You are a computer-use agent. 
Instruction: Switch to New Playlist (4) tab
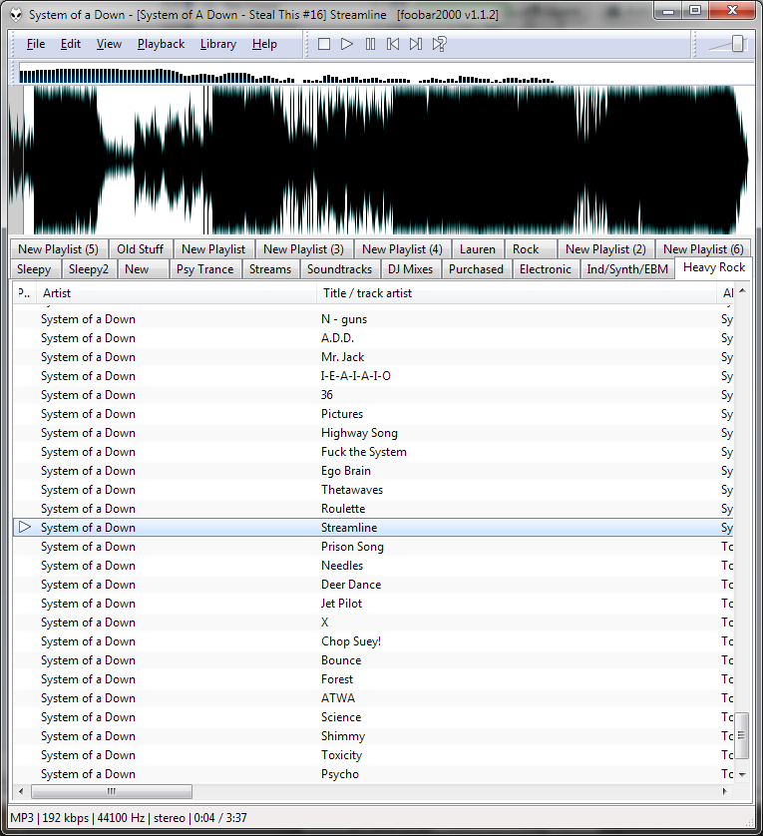point(402,249)
